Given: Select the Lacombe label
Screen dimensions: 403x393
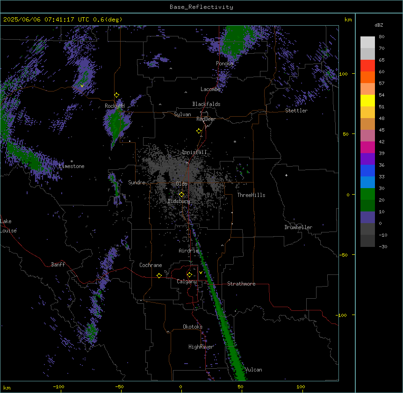Looking at the screenshot, I should point(210,89).
